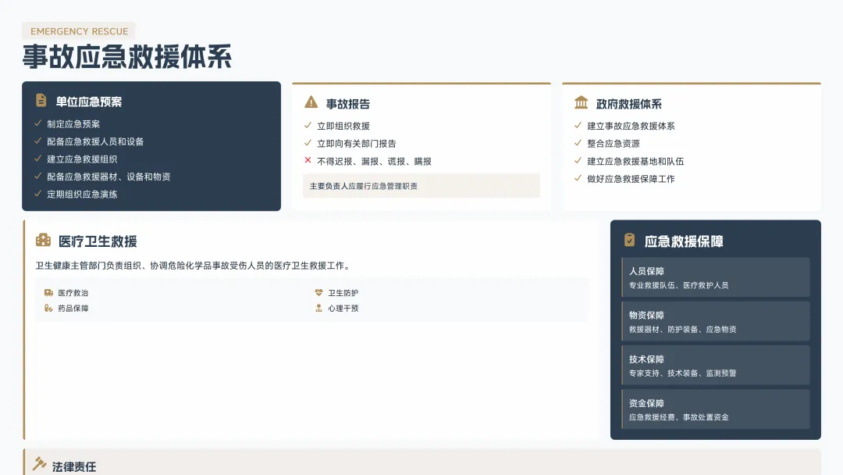Click the checkmark beside 建立应急救援基地和队伍
Image resolution: width=843 pixels, height=475 pixels.
tap(578, 160)
